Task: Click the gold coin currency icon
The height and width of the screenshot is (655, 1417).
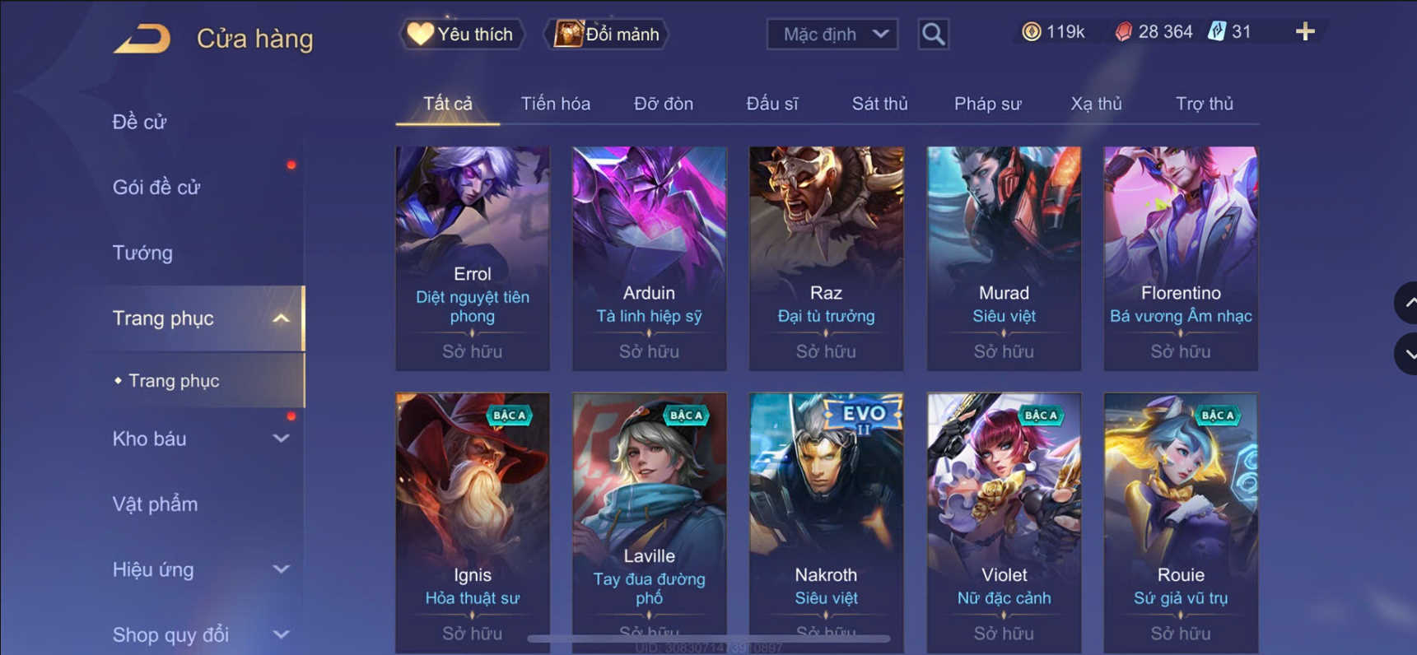Action: 1031,32
